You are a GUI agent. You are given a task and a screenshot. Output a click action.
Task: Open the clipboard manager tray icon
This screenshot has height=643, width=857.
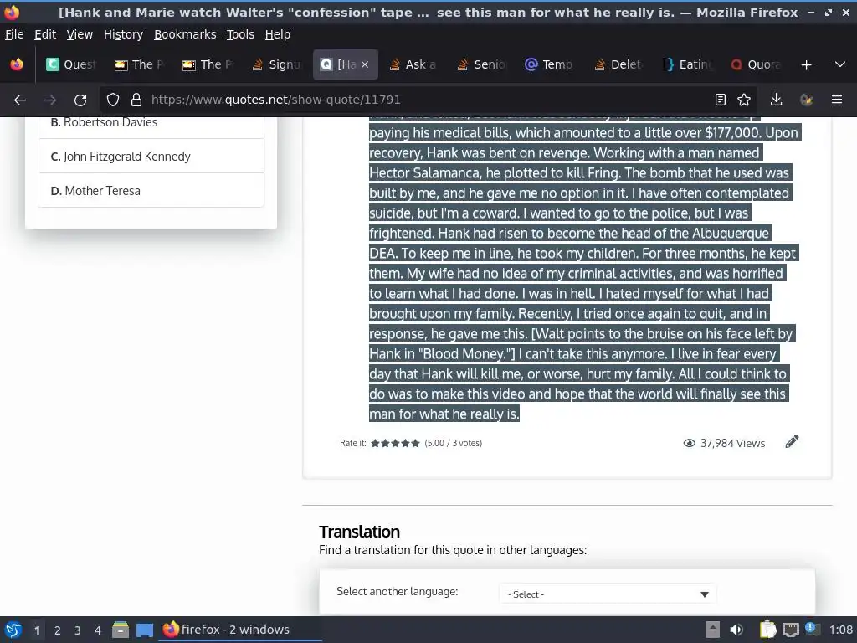[768, 630]
